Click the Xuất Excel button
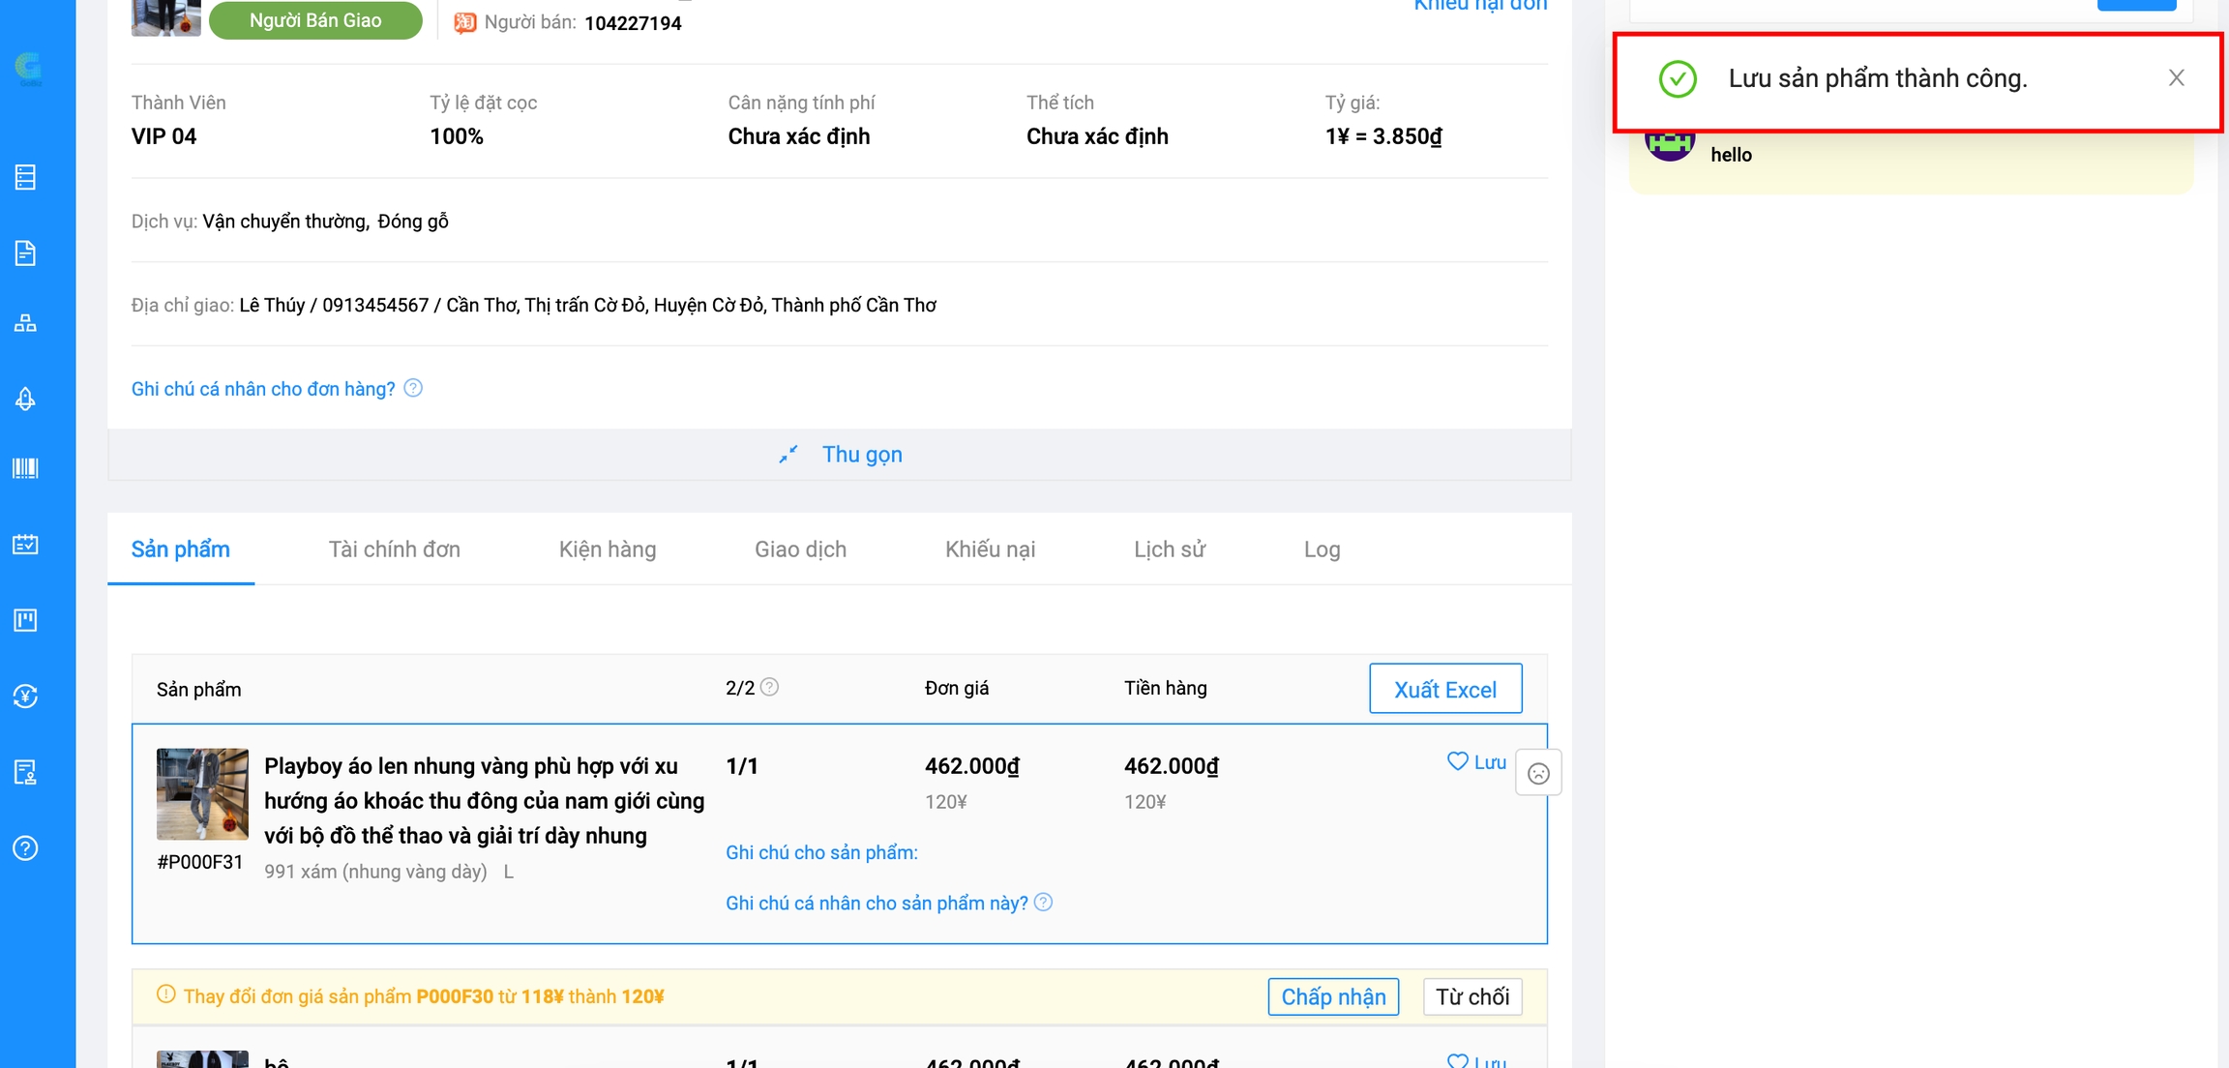This screenshot has width=2229, height=1068. [1444, 689]
